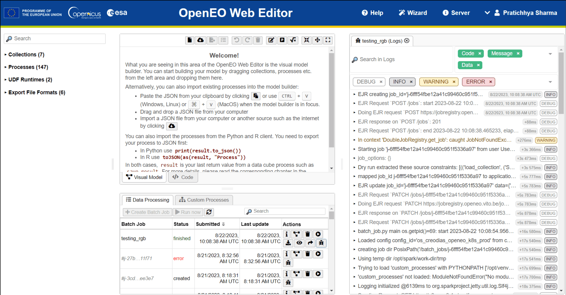Click the cloud import icon in editor toolbar
This screenshot has height=295, width=566.
[200, 40]
